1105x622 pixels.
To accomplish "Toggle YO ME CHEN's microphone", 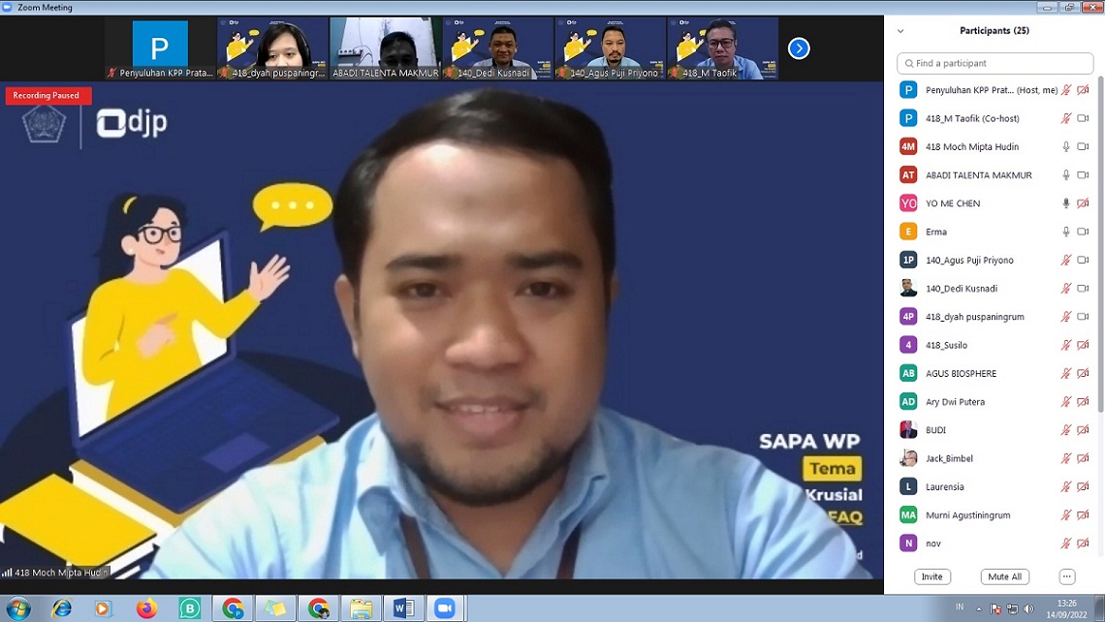I will pos(1066,203).
